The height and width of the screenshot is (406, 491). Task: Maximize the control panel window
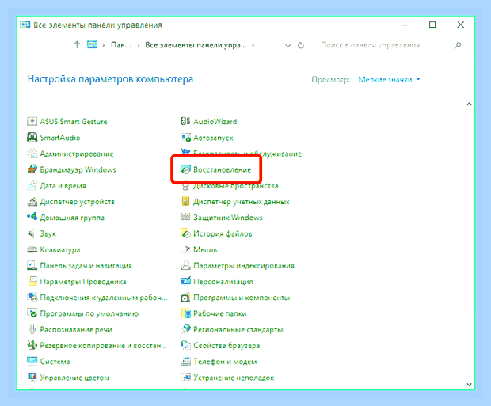[432, 25]
